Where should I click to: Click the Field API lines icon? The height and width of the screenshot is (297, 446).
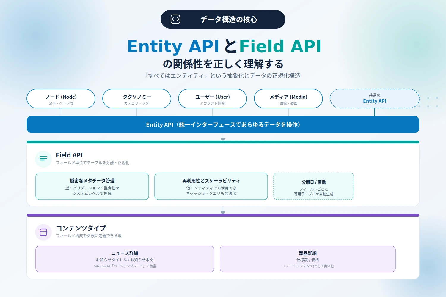43,159
